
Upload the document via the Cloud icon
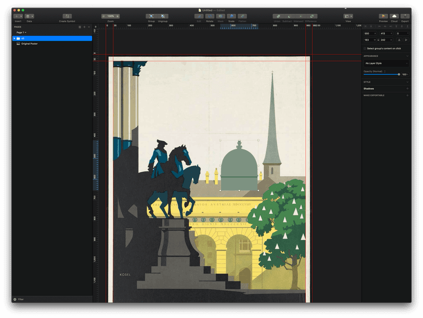click(395, 16)
